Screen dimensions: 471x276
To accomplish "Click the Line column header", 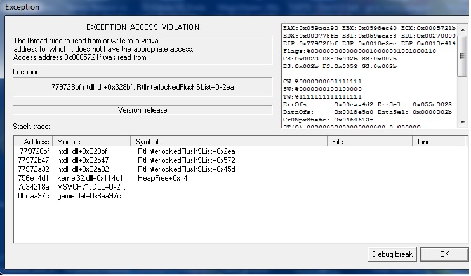I will click(x=439, y=141).
